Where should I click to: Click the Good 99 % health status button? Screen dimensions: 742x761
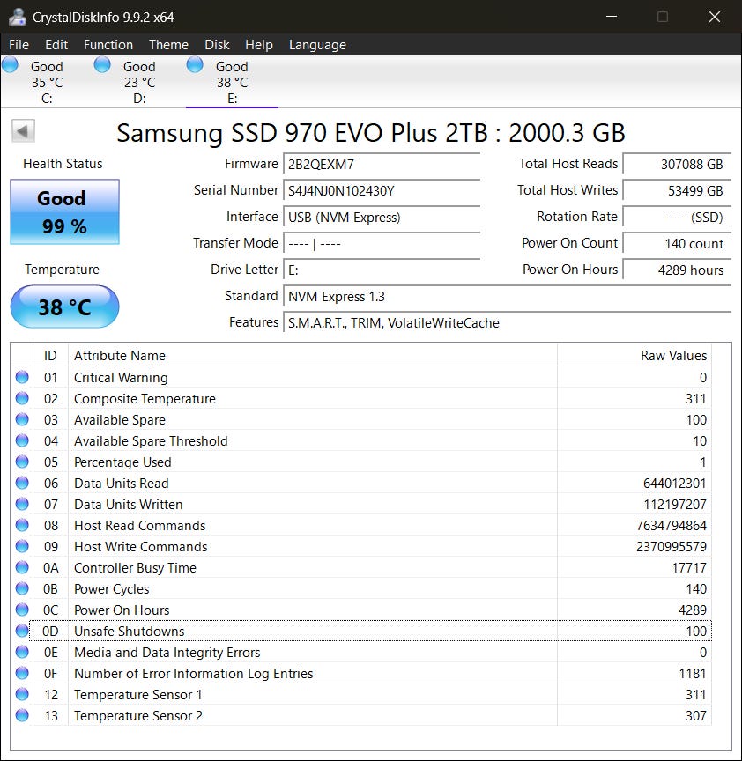point(64,211)
